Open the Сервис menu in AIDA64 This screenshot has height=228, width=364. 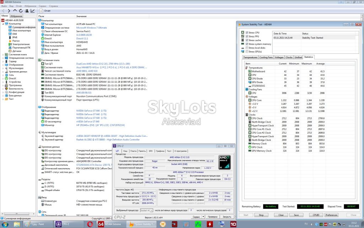tap(43, 6)
